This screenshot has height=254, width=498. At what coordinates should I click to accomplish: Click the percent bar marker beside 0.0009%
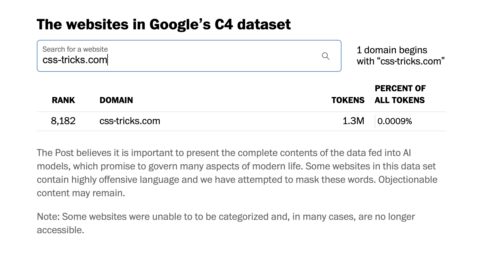(x=375, y=121)
